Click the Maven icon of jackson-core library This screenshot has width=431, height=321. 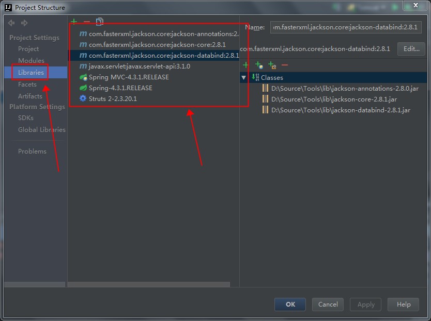83,44
